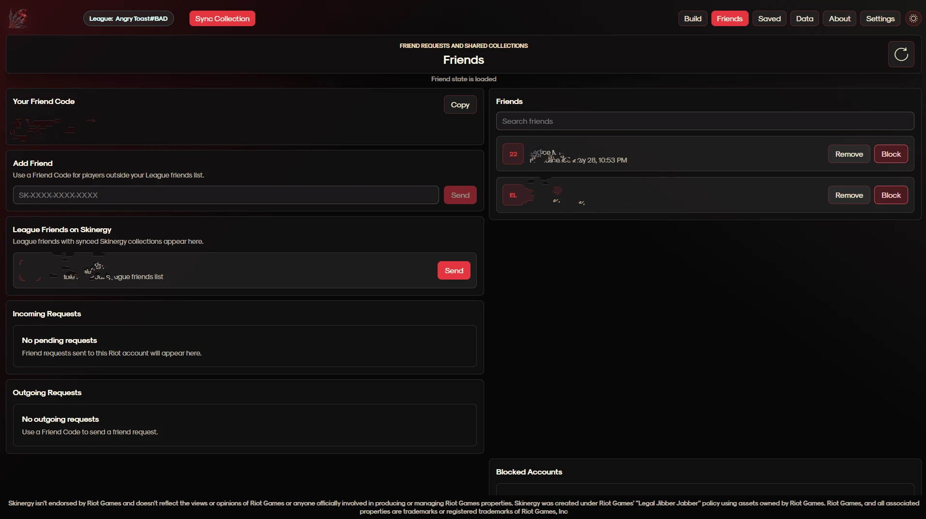Go to the Settings tab

coord(880,18)
